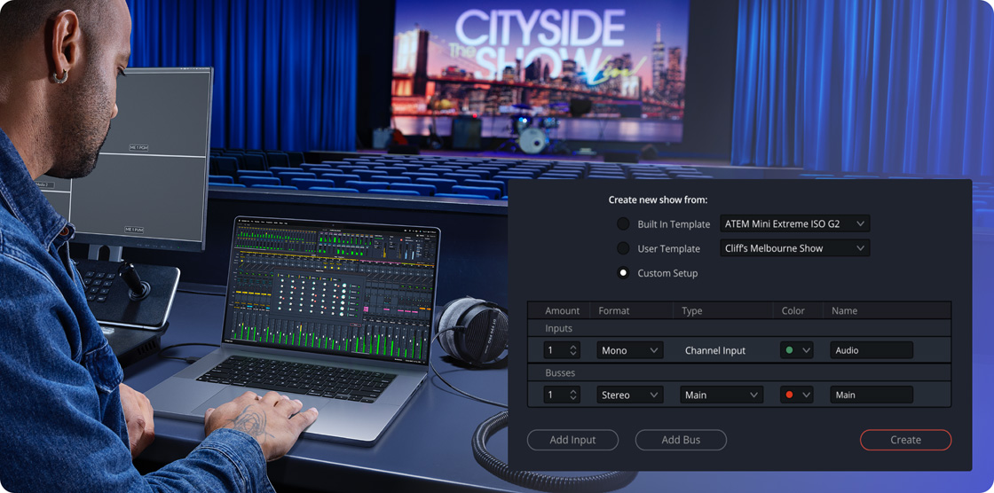
Task: Open the green color picker for input
Action: pos(796,350)
